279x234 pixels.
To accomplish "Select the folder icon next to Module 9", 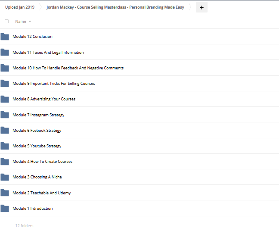I will (x=5, y=84).
